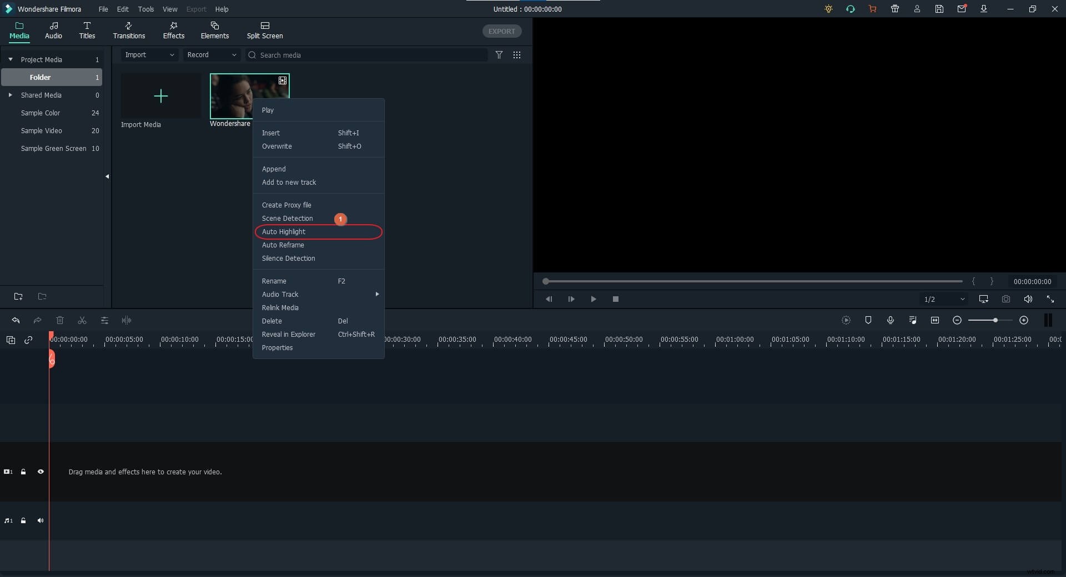This screenshot has width=1066, height=577.
Task: Lock the video track
Action: point(23,472)
